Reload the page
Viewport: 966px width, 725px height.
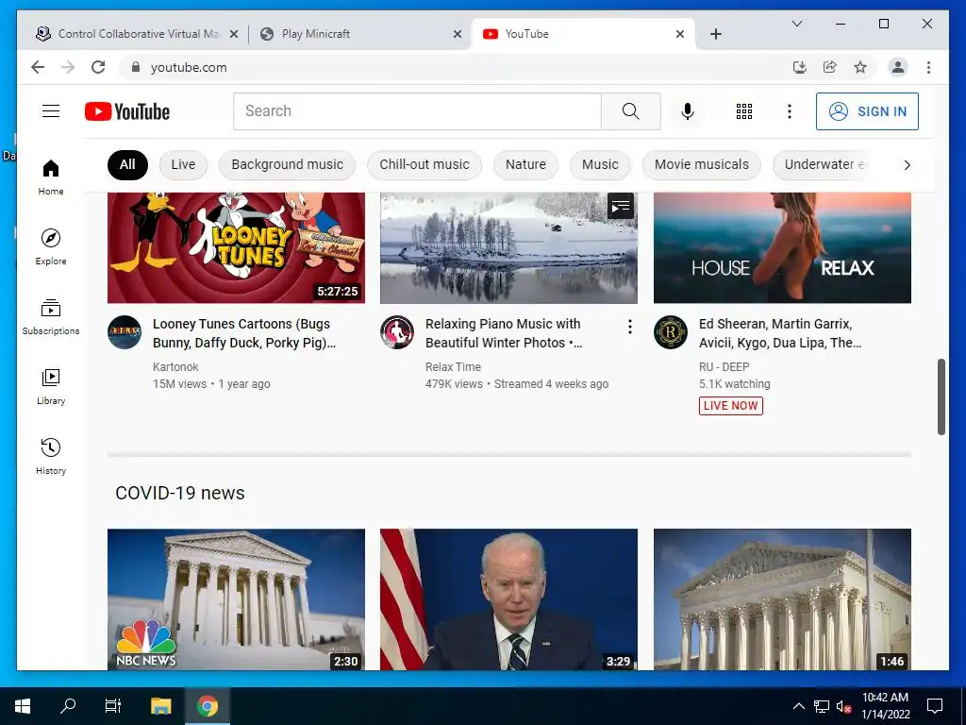pos(98,67)
